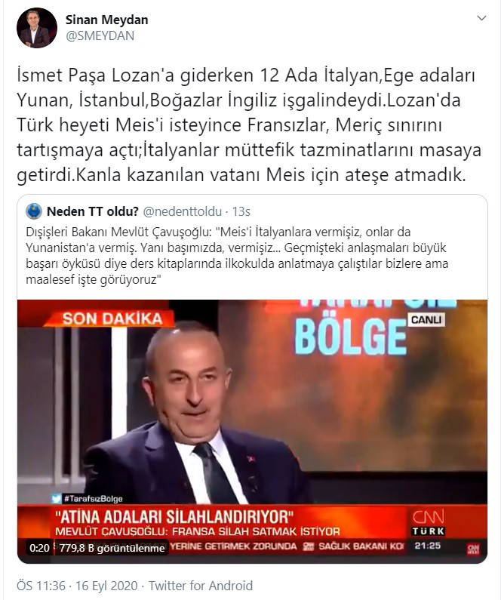Click the small CNN icon at video bottom-right corner

click(x=473, y=549)
